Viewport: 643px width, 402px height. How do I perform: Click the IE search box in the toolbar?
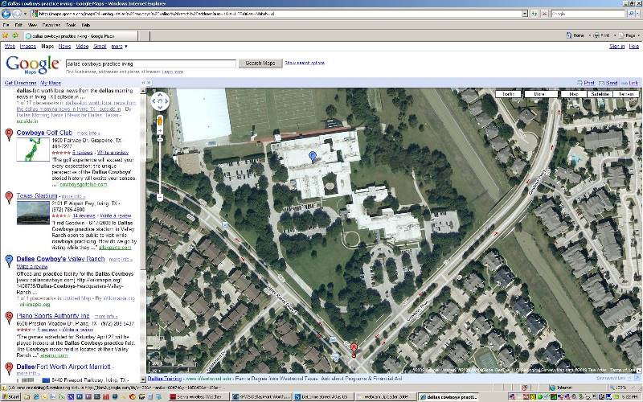click(589, 14)
